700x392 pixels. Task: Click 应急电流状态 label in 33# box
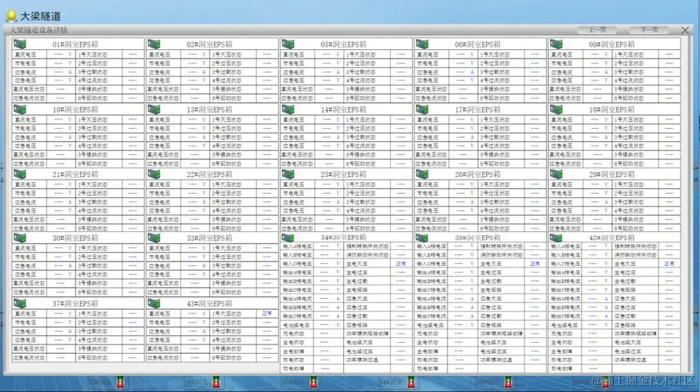163,292
